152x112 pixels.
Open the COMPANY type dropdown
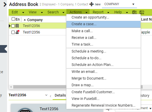(119, 4)
